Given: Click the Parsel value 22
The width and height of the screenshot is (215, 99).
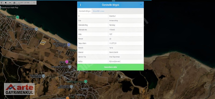Looking at the screenshot, I should point(110,39).
